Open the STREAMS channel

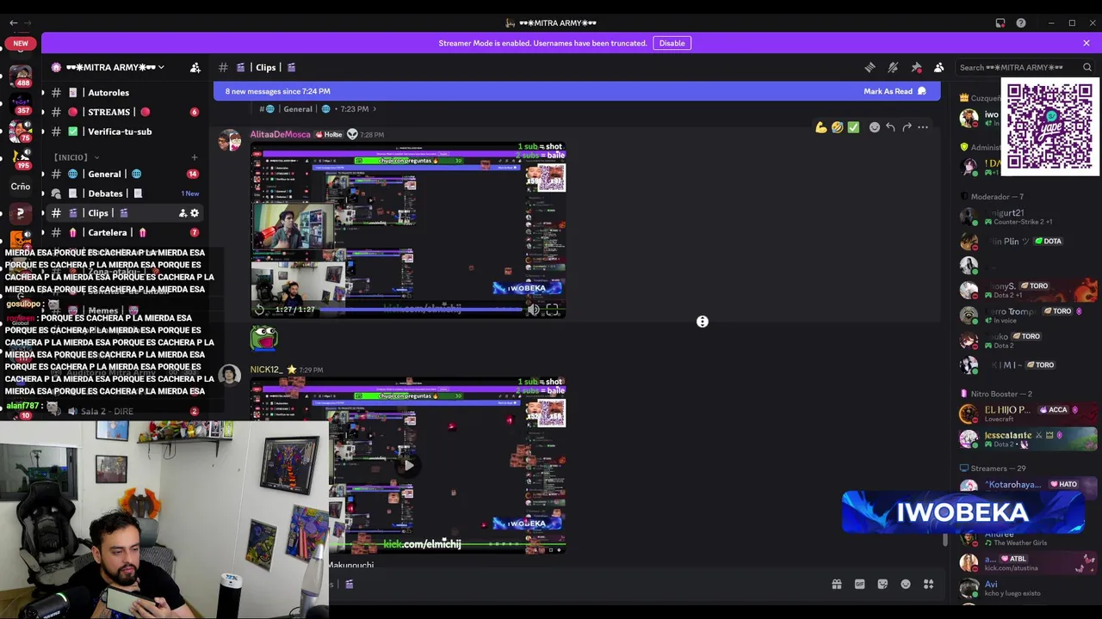pyautogui.click(x=125, y=112)
